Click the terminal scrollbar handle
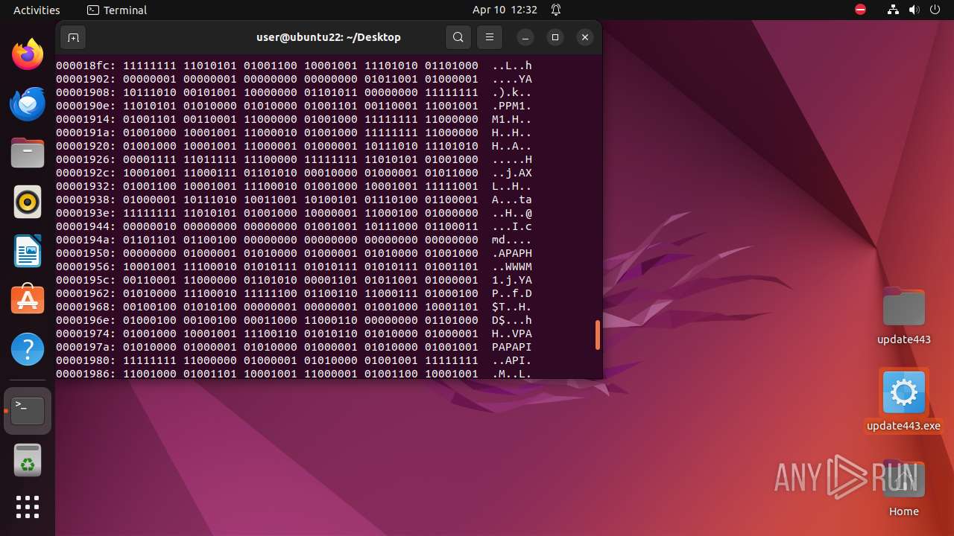 point(598,335)
